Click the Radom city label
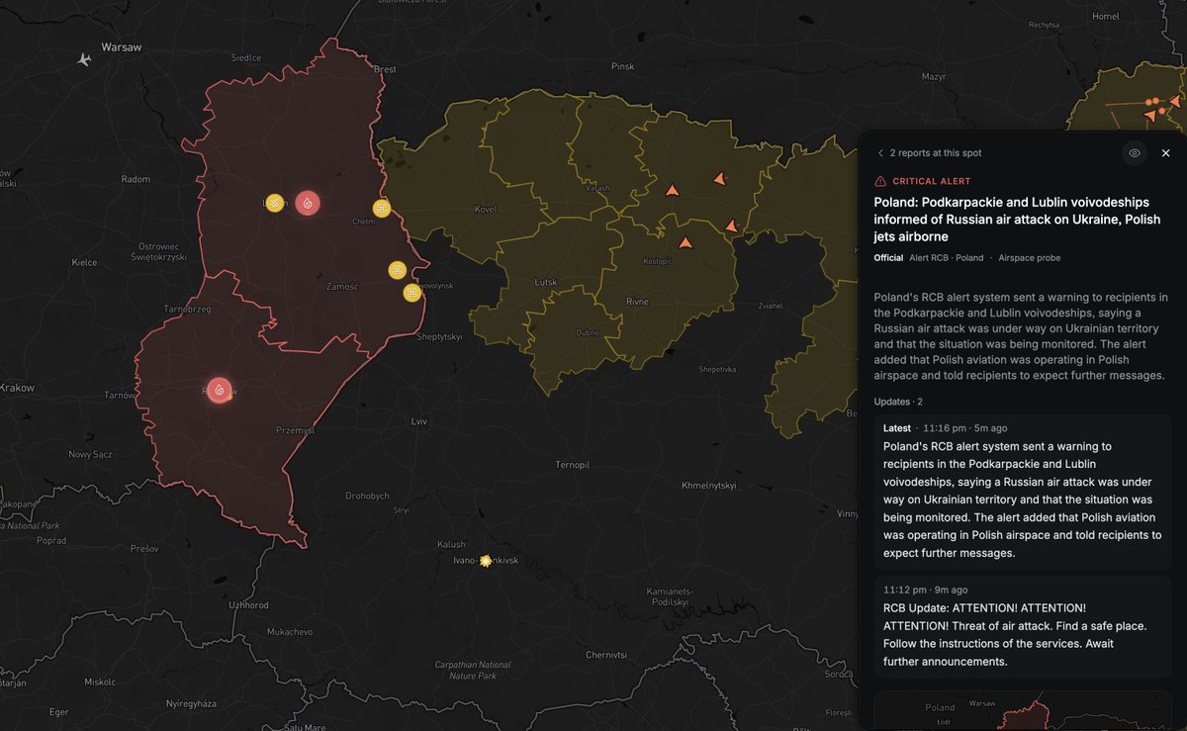1187x731 pixels. 135,179
